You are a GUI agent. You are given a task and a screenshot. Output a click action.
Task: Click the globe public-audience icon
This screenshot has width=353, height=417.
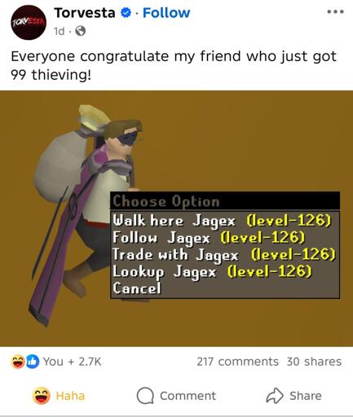80,31
